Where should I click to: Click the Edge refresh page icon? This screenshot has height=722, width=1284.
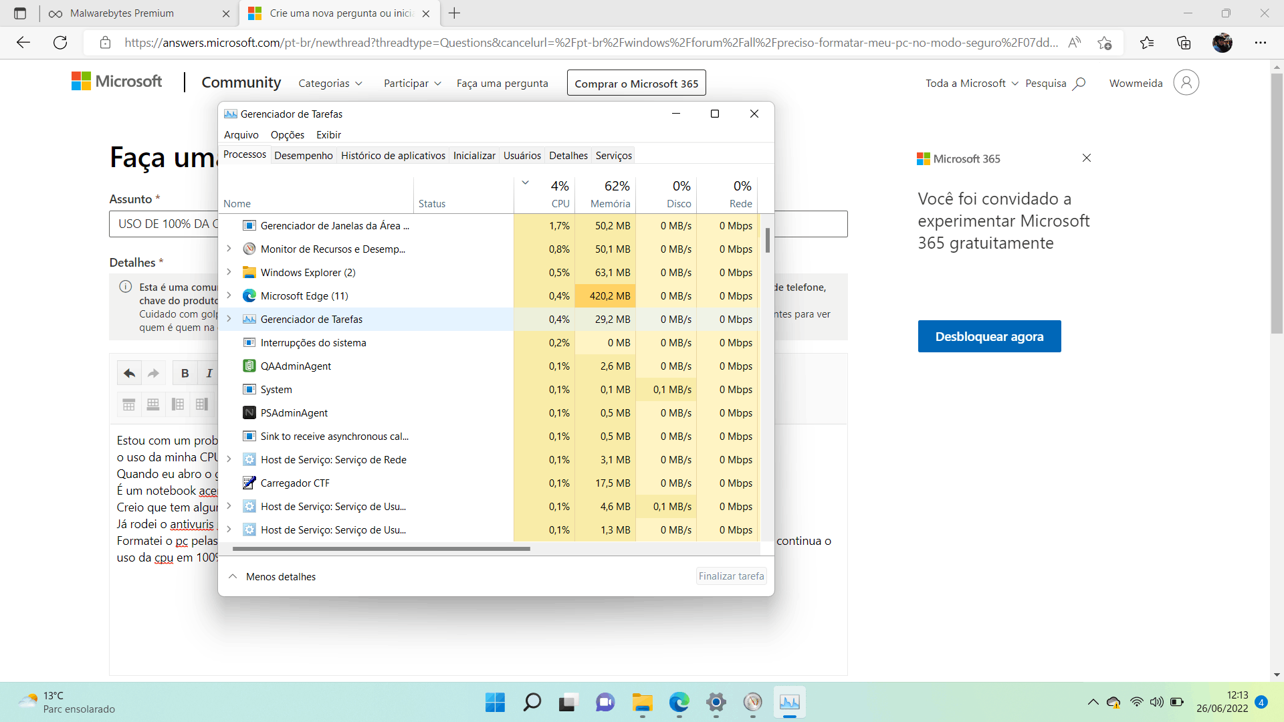(60, 43)
